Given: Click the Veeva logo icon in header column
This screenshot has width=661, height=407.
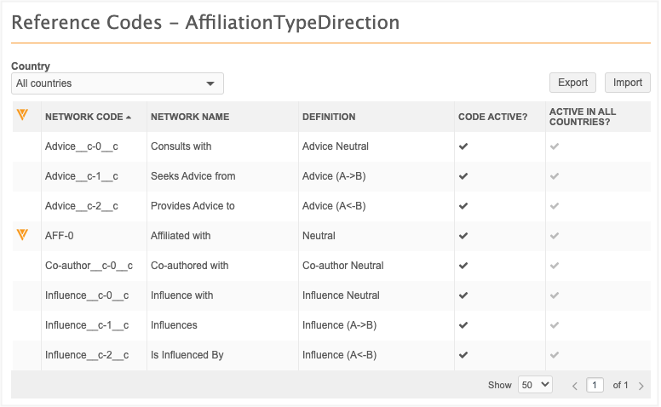Looking at the screenshot, I should (23, 116).
